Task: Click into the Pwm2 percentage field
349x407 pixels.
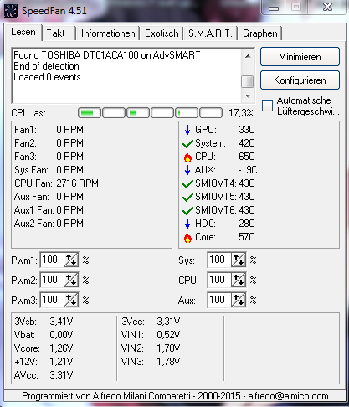Action: click(x=52, y=280)
